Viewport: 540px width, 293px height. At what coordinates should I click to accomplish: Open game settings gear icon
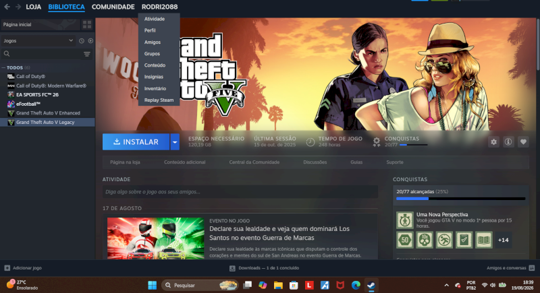(494, 142)
